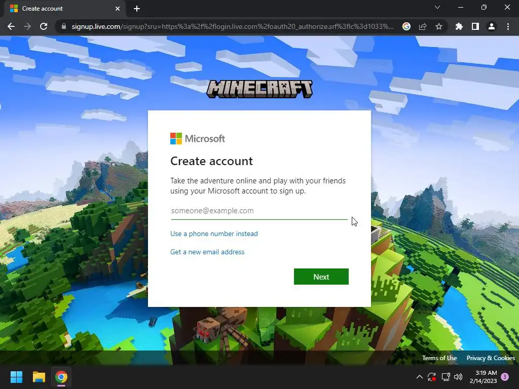The image size is (519, 389).
Task: Open the notification badge showing 3
Action: click(505, 377)
